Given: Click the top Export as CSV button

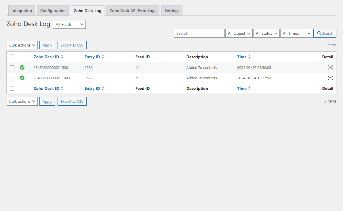Looking at the screenshot, I should 72,45.
